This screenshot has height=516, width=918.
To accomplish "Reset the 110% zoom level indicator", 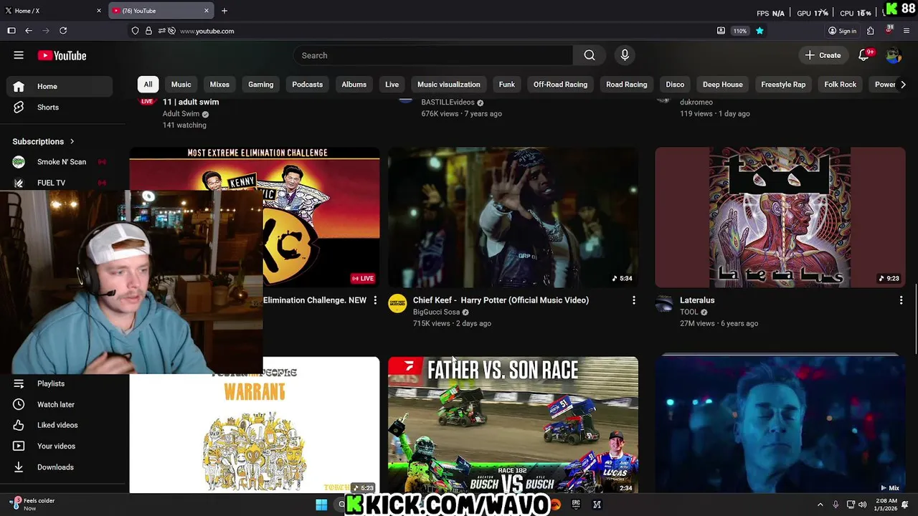I will coord(740,31).
